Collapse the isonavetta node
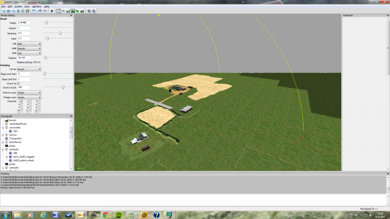This screenshot has width=390, height=219. click(3, 128)
